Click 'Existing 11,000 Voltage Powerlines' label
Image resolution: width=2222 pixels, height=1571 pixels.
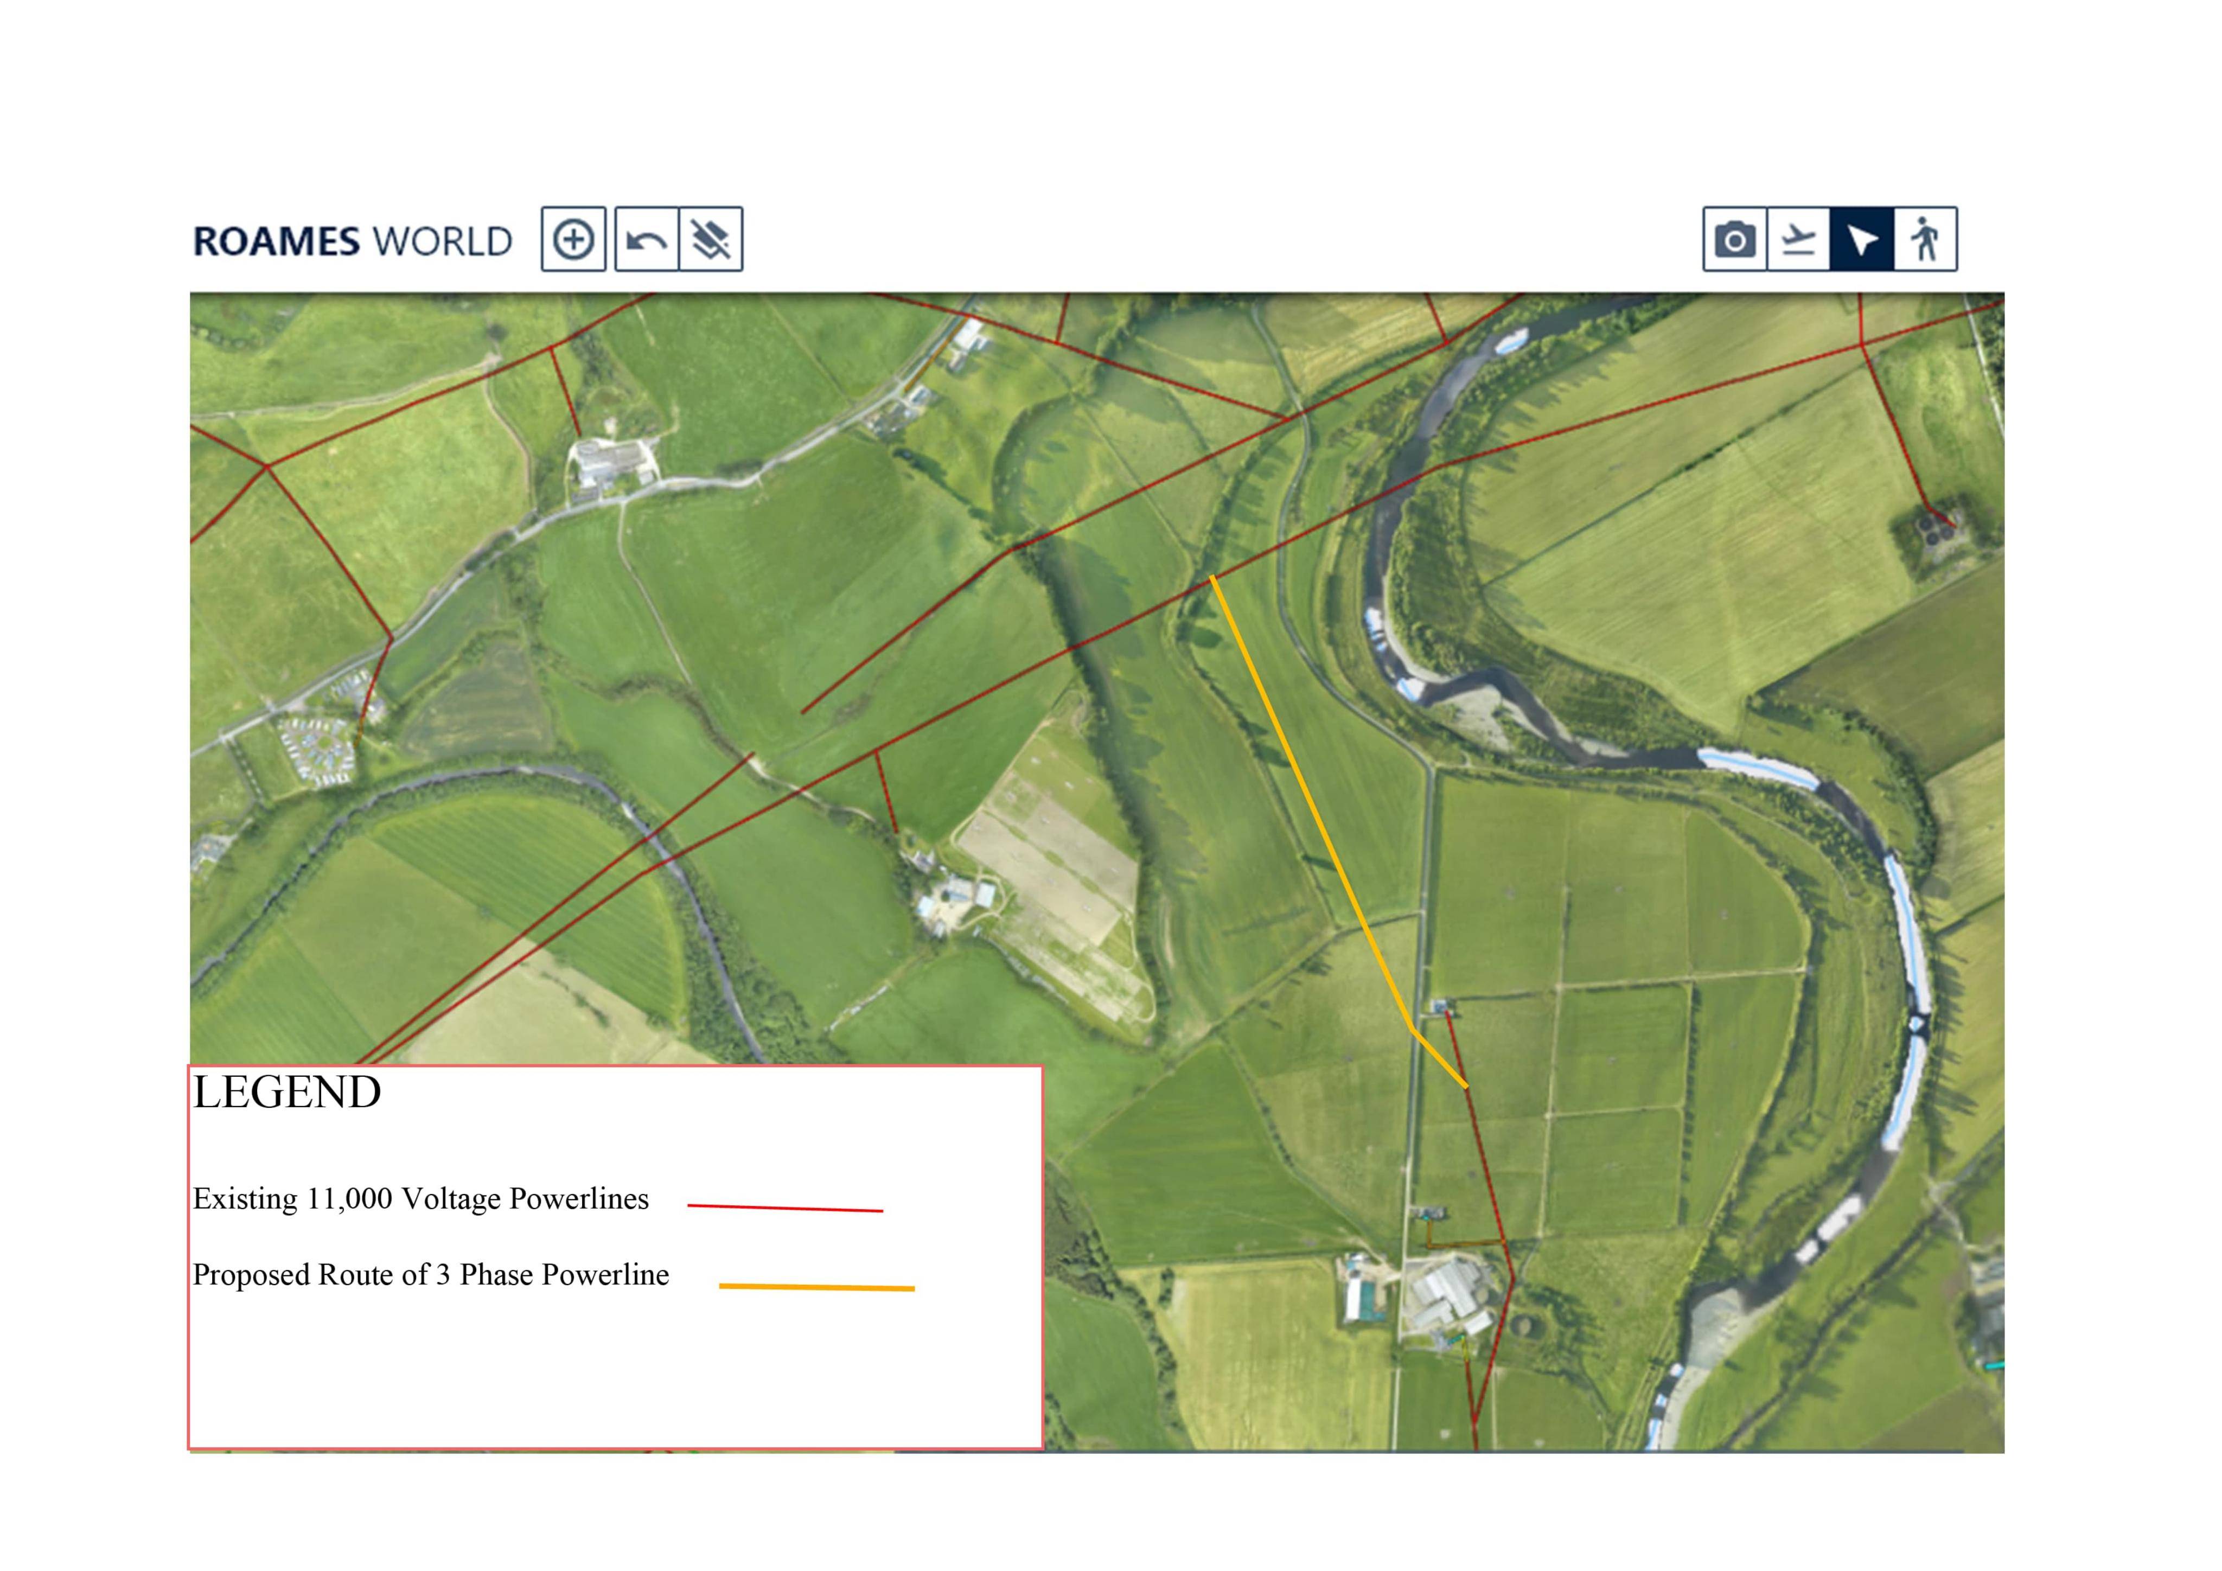(421, 1199)
